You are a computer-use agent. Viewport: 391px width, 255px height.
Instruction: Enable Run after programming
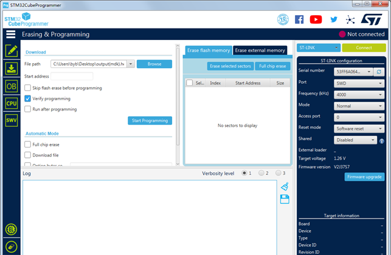coord(28,109)
